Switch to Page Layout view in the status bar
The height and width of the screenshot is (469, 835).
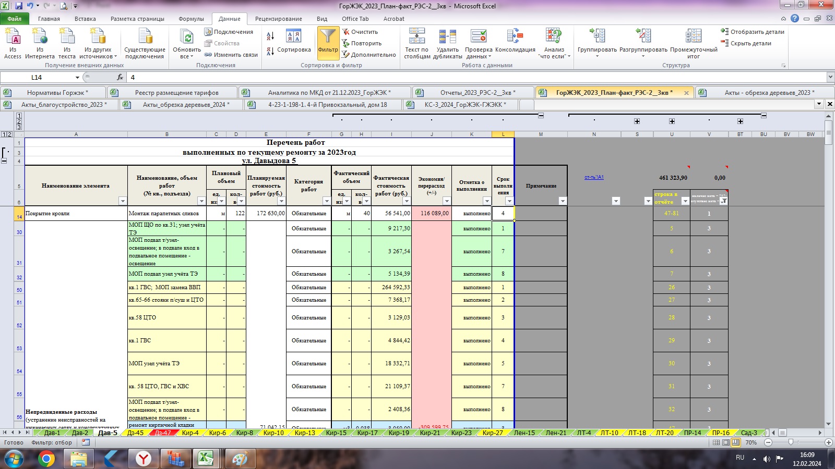726,442
